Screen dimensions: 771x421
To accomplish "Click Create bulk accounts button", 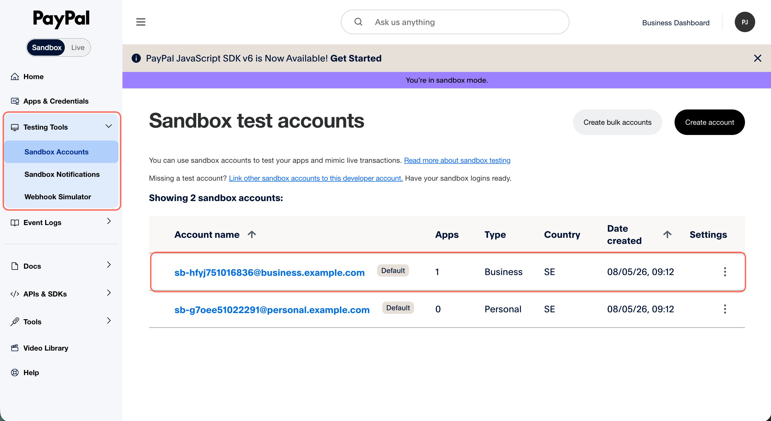I will point(617,122).
